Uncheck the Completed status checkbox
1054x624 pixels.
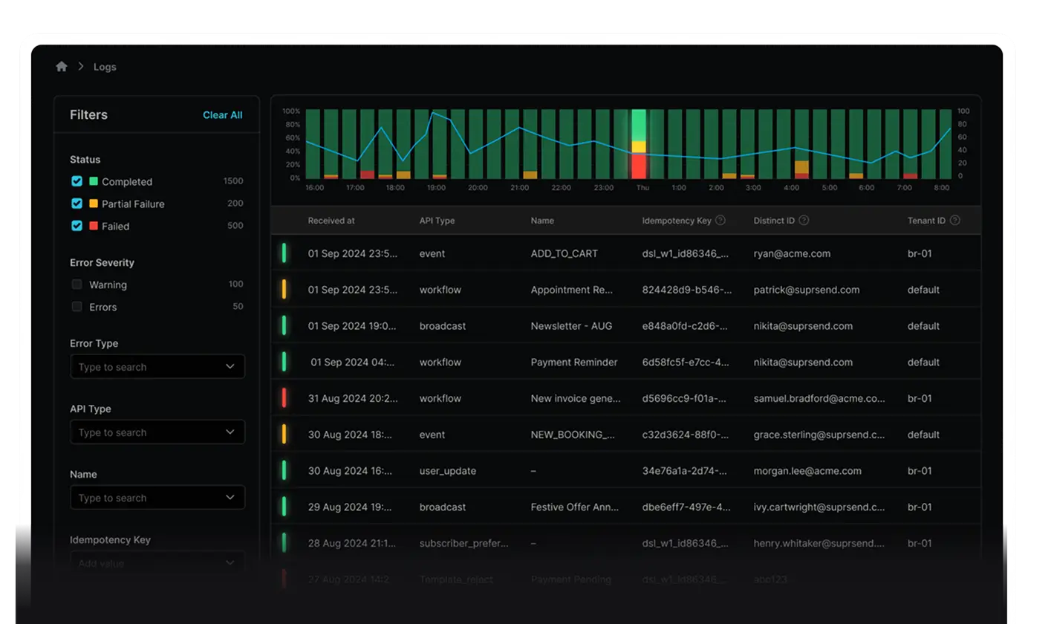[x=77, y=181]
